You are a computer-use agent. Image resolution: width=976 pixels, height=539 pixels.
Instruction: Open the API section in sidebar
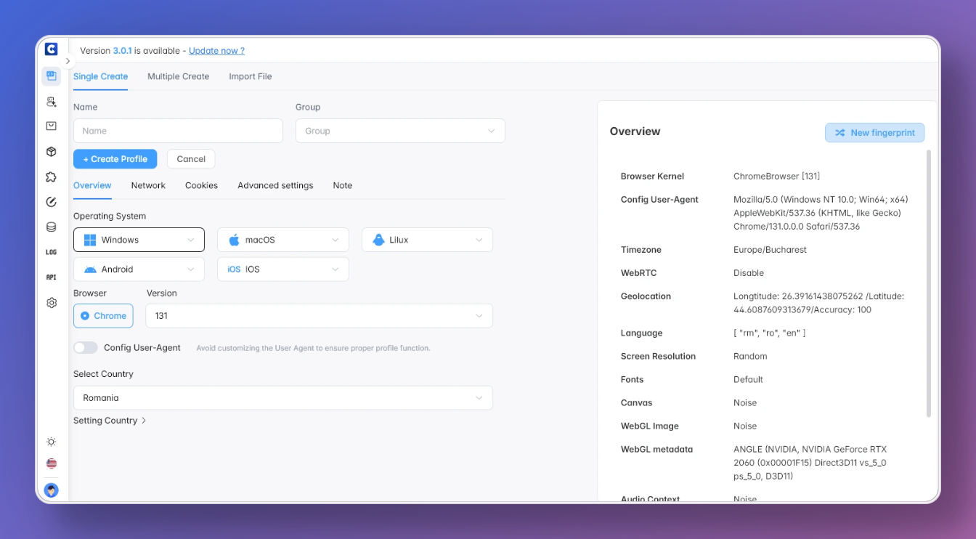(x=51, y=277)
